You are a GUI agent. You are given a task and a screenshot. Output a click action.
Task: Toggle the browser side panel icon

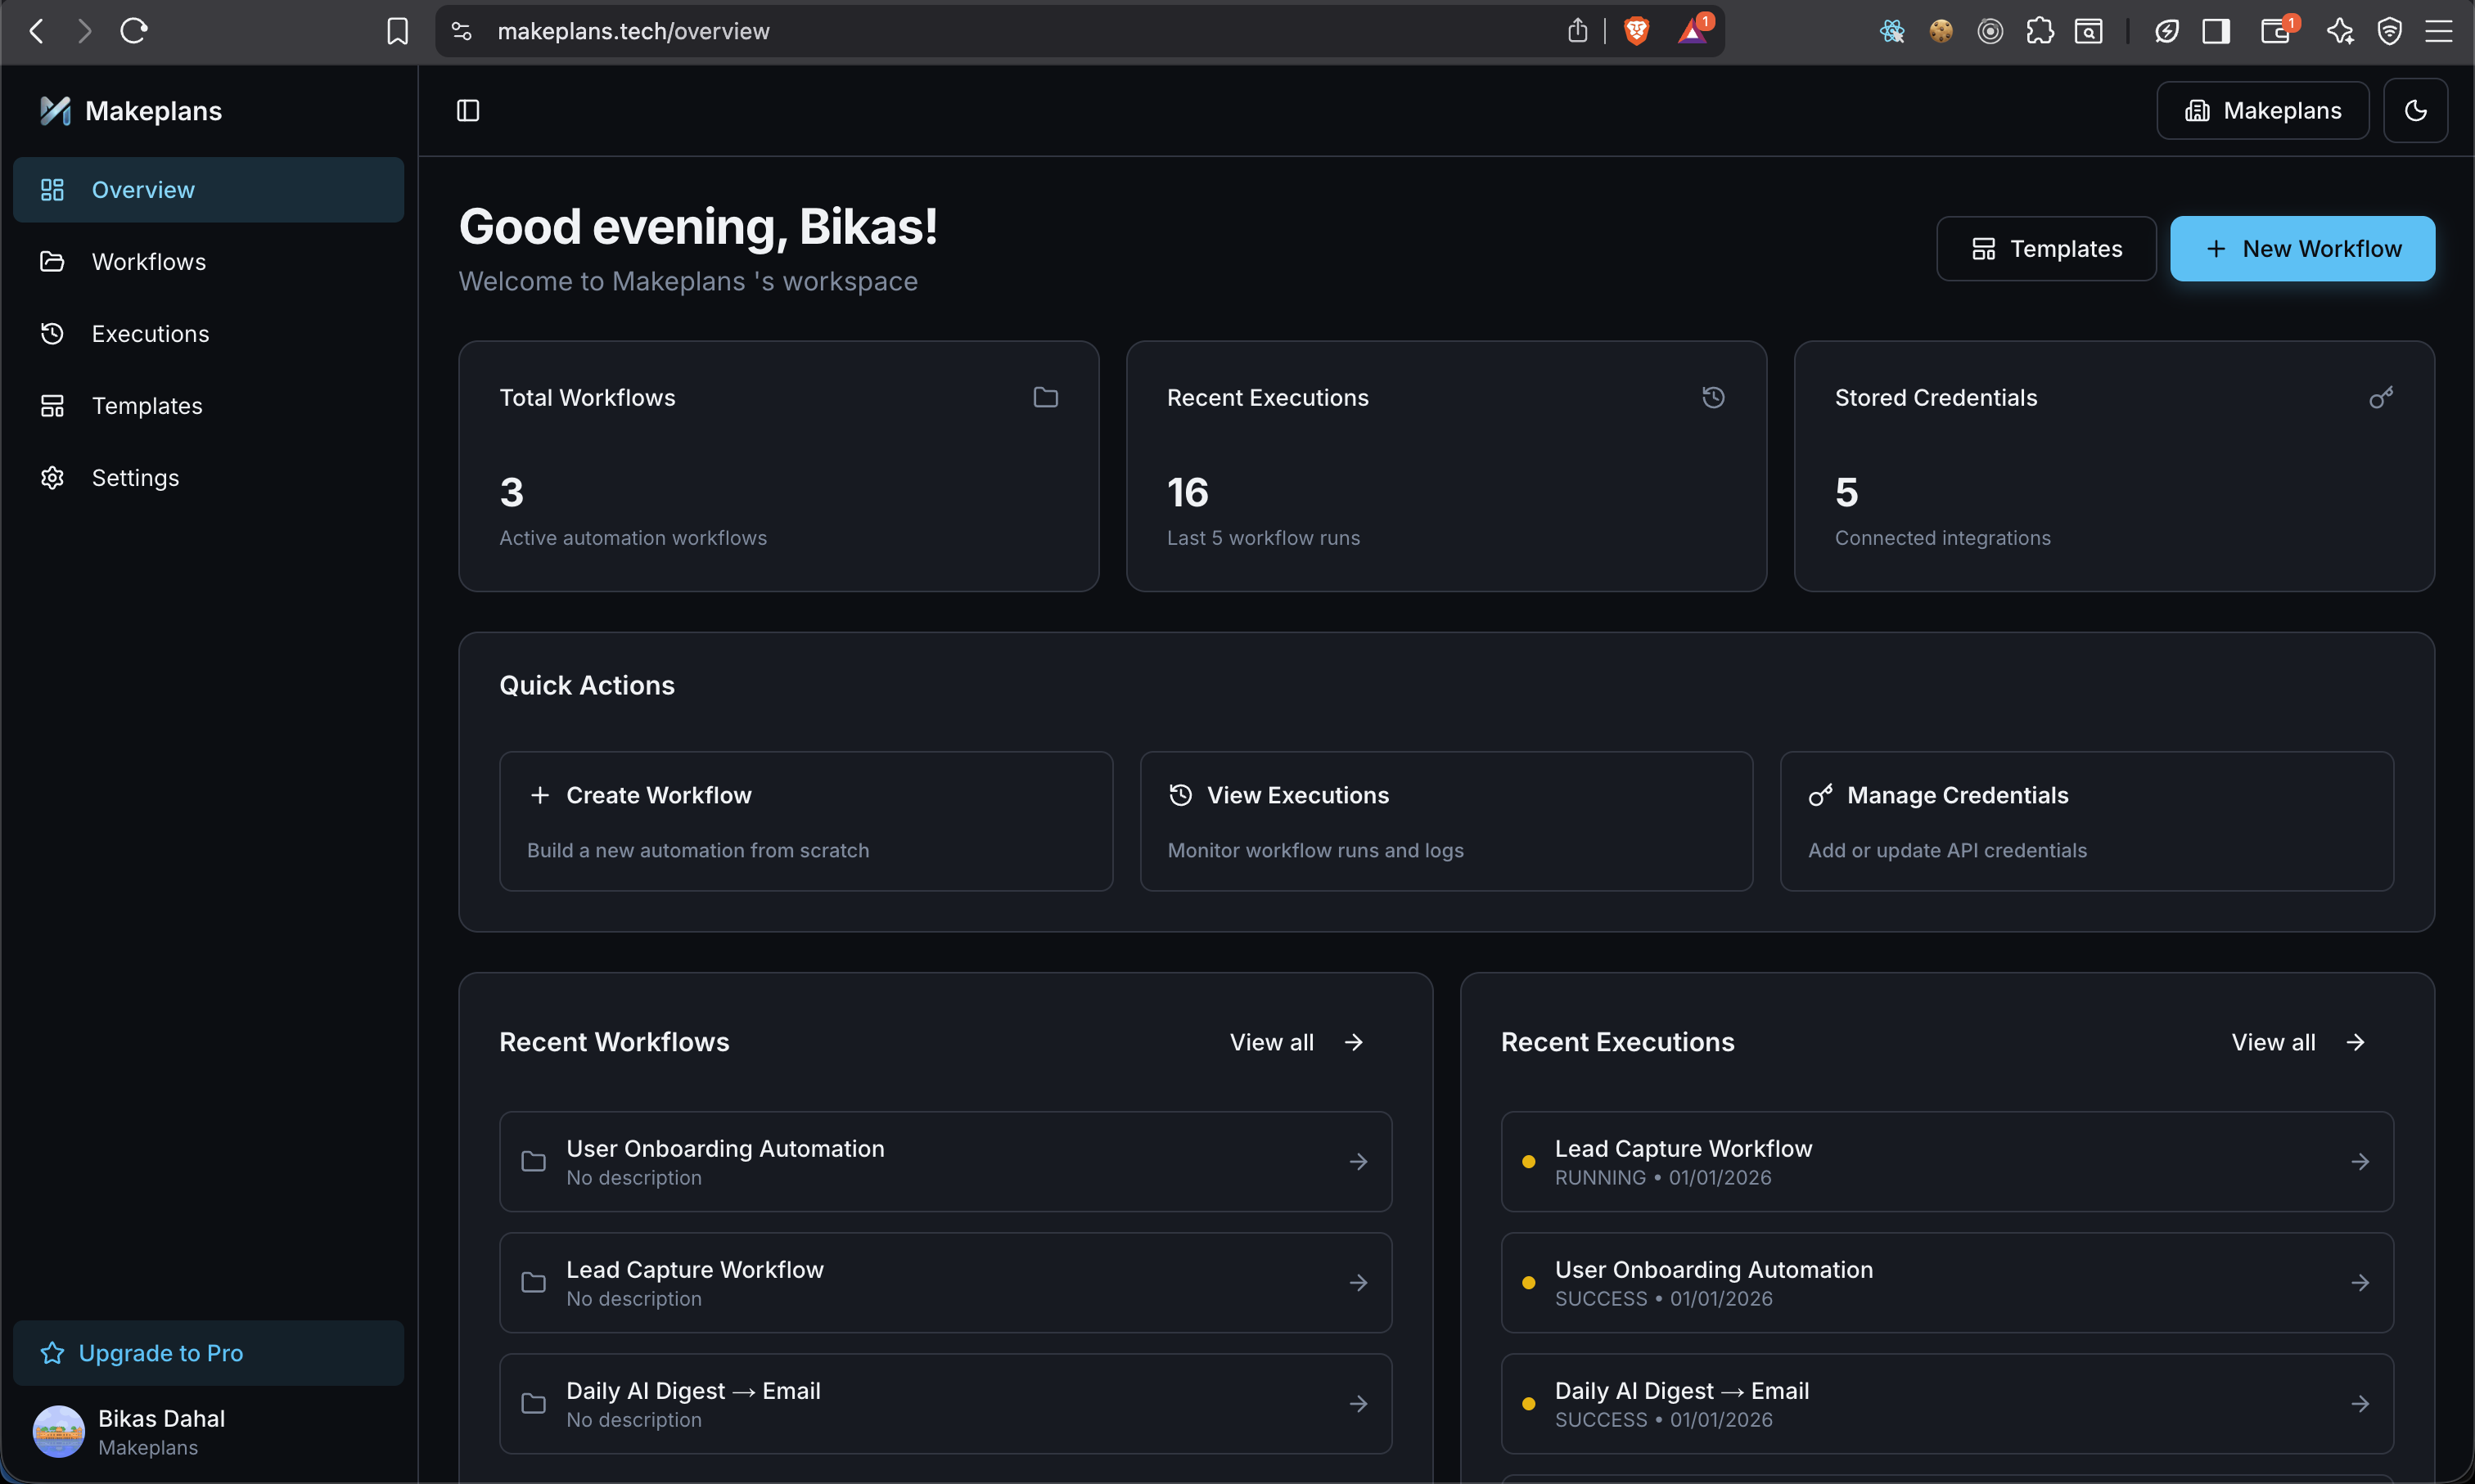tap(2216, 31)
